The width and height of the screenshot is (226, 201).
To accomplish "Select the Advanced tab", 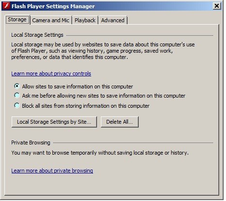I will coord(113,20).
